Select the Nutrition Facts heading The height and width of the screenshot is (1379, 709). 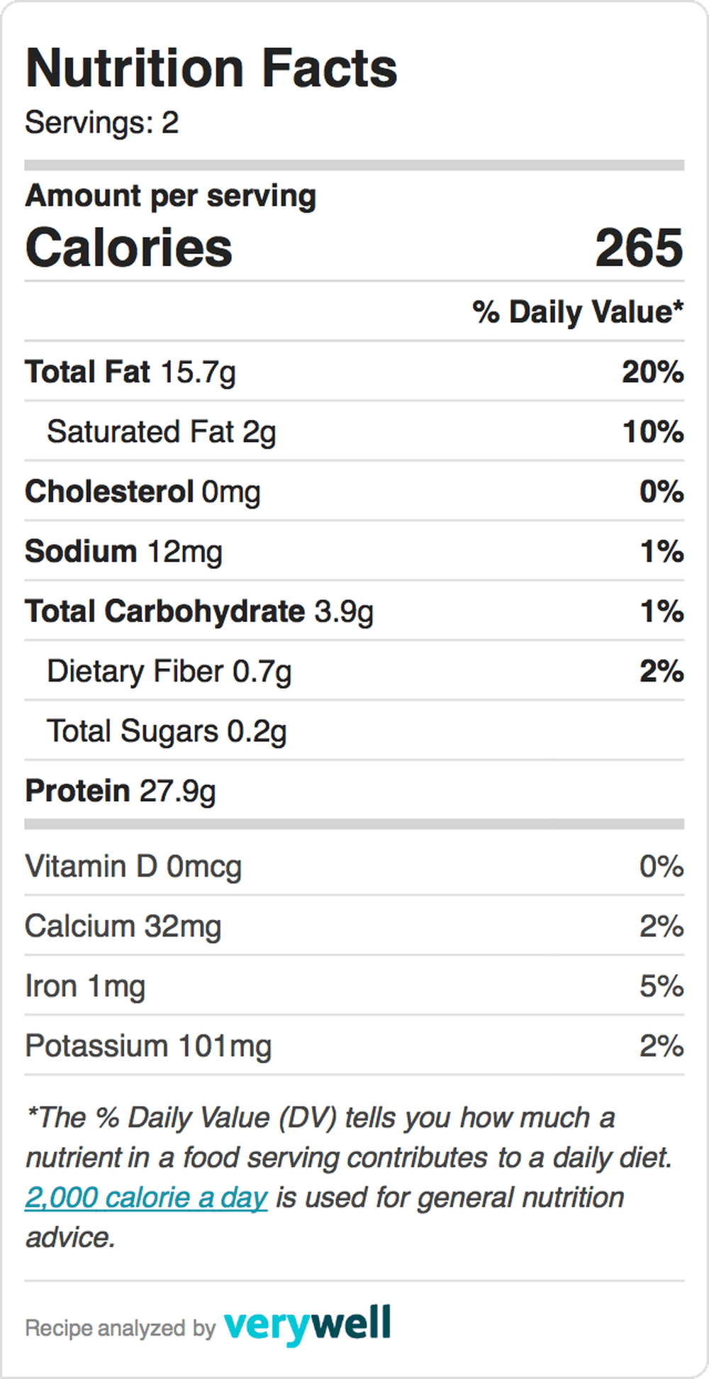click(211, 68)
